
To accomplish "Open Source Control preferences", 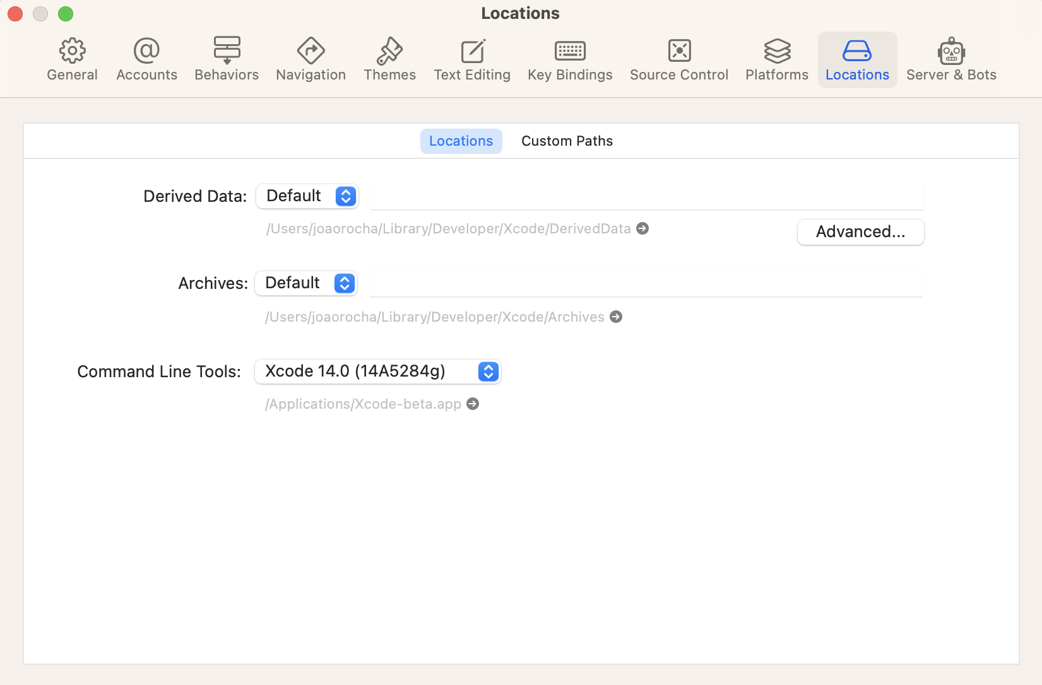I will (x=678, y=59).
